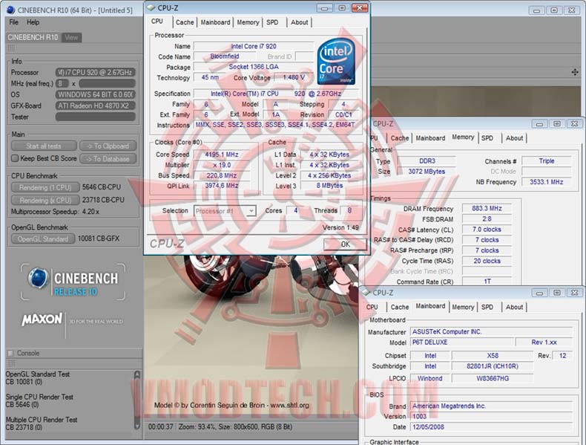Select the About tab in front CPU-Z window
The height and width of the screenshot is (445, 586).
click(300, 22)
